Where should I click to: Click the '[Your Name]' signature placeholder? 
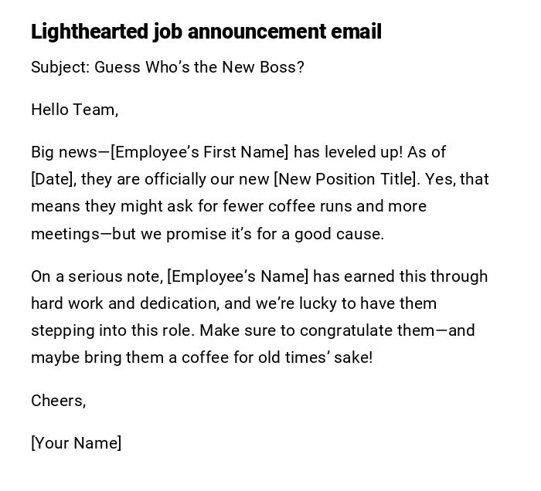[x=76, y=443]
